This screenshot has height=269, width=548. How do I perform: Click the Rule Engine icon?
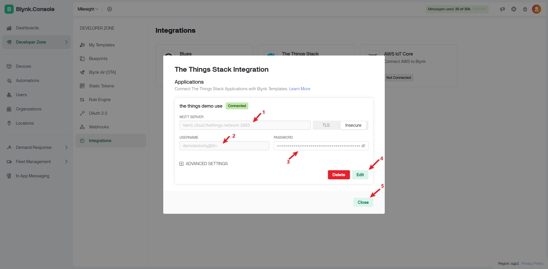click(82, 100)
